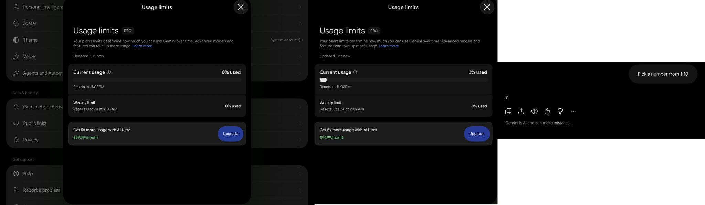Click Upgrade in right Usage limits dialog

477,134
